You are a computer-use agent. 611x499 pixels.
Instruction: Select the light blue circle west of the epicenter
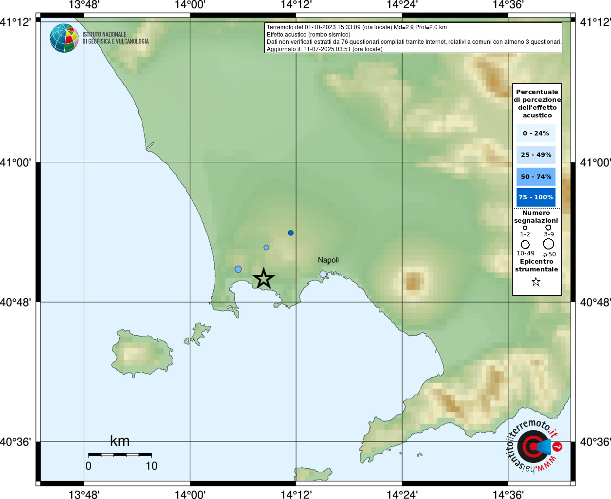tap(238, 269)
